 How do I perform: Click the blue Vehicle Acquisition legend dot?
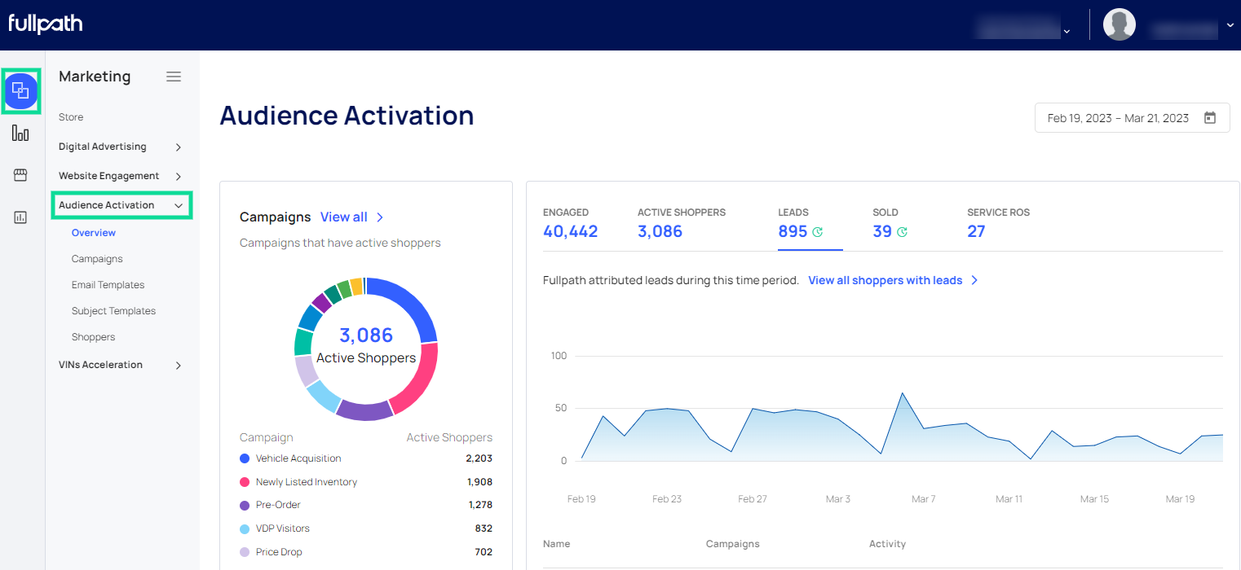[245, 458]
